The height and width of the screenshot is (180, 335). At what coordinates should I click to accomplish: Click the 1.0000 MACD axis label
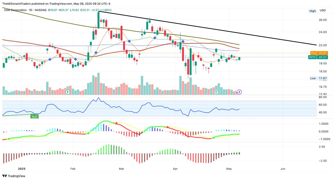click(324, 124)
